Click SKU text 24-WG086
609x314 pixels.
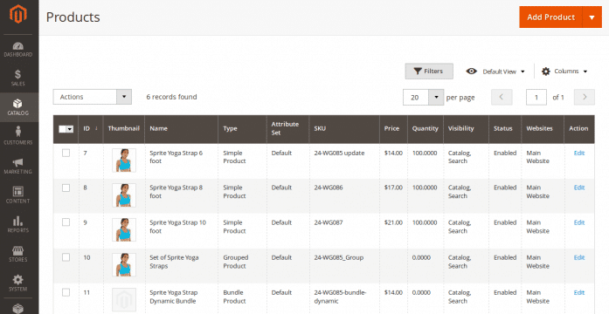click(x=329, y=188)
